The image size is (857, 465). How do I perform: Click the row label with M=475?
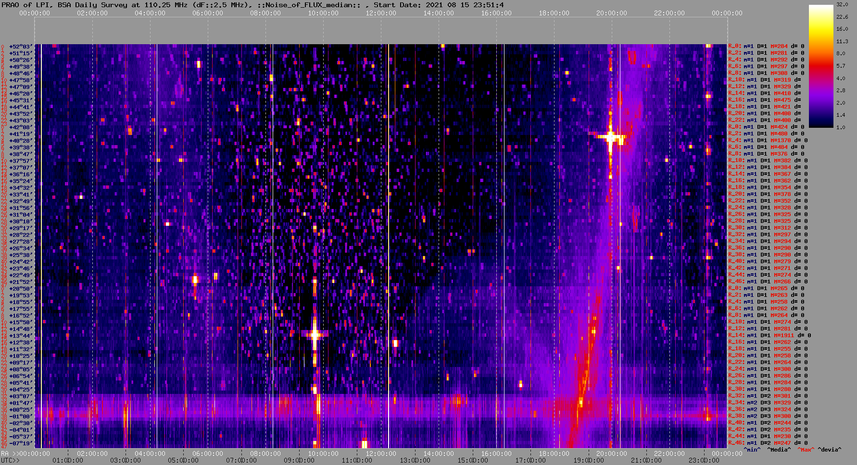(764, 100)
